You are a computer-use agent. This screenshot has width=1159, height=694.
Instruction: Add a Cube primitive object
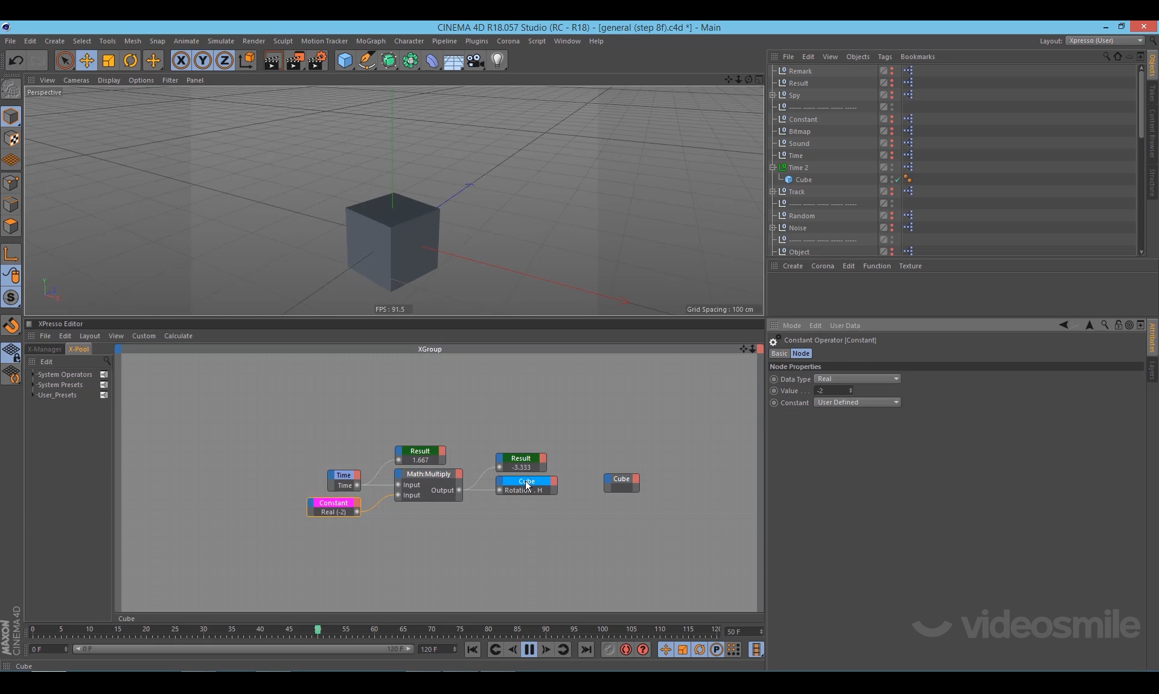345,60
